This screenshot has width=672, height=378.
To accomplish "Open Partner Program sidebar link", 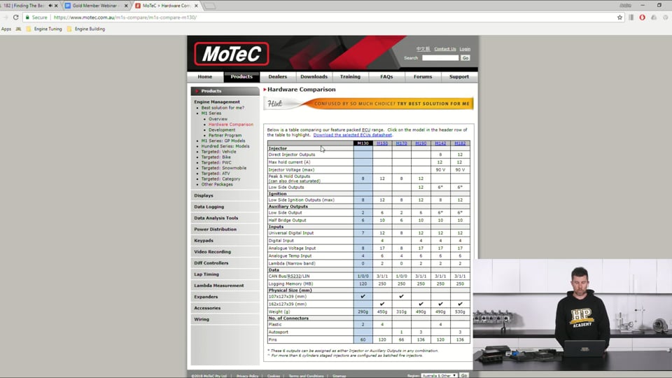I will click(225, 135).
